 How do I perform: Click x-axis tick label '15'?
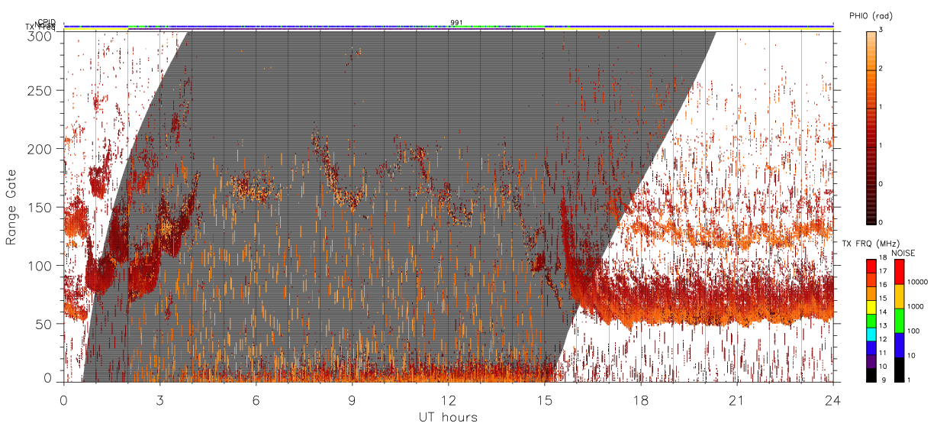(544, 399)
